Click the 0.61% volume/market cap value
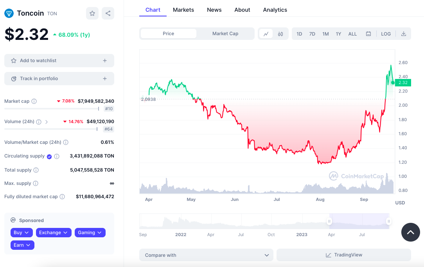The image size is (424, 267). click(107, 142)
